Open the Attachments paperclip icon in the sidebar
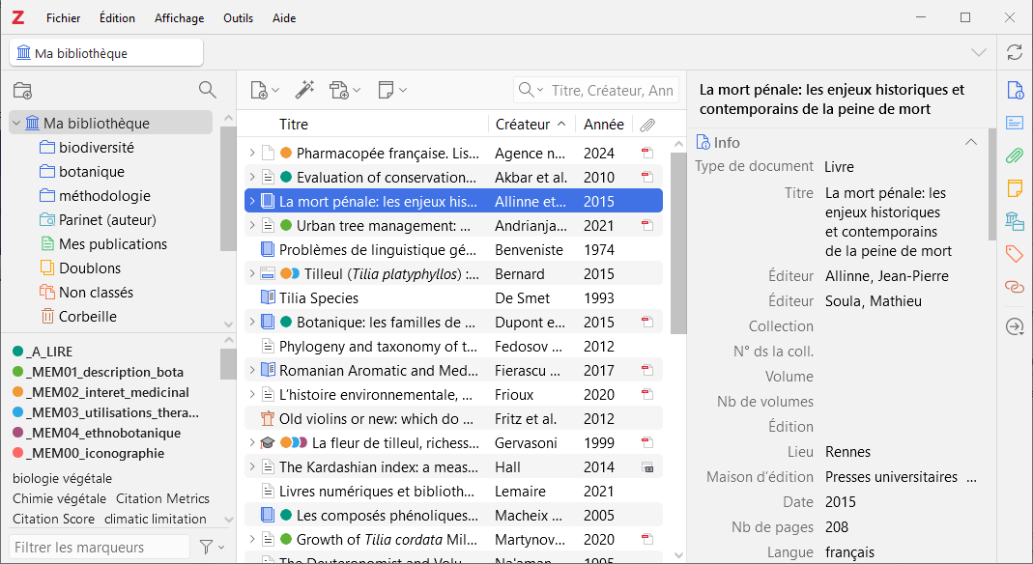 pos(1014,155)
